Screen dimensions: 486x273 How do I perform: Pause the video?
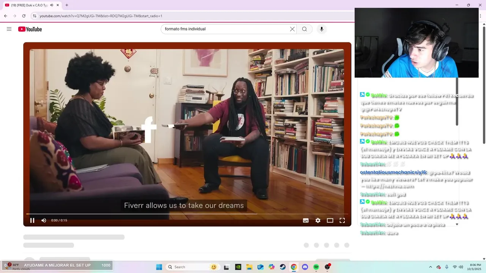32,220
